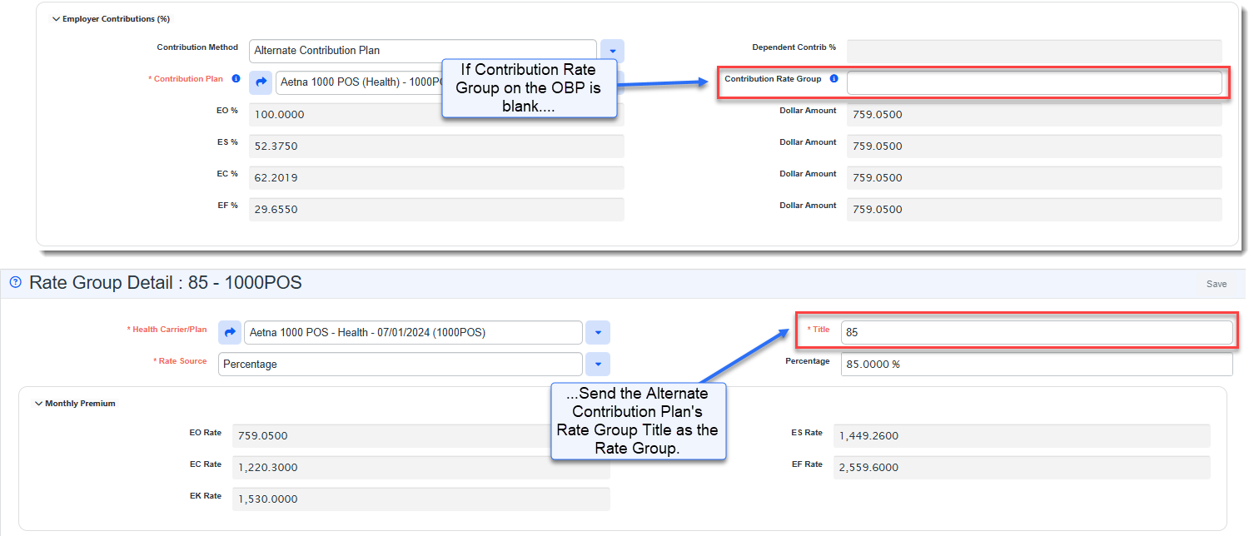Open help icon beside Rate Group Detail
Screen dimensions: 1254x536
tap(15, 283)
